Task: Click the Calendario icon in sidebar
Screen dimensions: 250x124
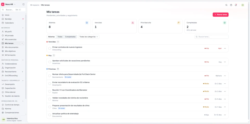Action: 3,23
